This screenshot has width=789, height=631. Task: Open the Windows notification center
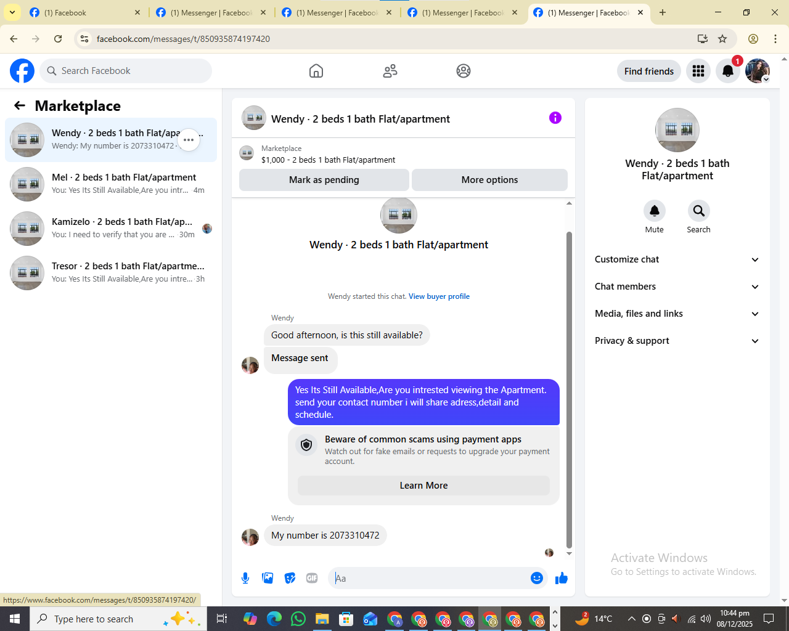769,619
